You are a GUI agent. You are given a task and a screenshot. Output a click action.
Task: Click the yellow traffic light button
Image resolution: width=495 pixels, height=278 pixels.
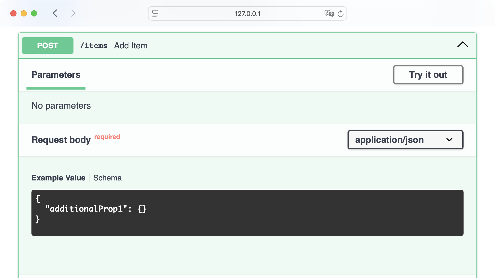pos(24,13)
